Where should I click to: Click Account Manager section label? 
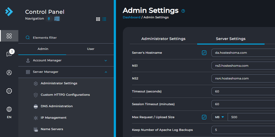[x=47, y=60]
